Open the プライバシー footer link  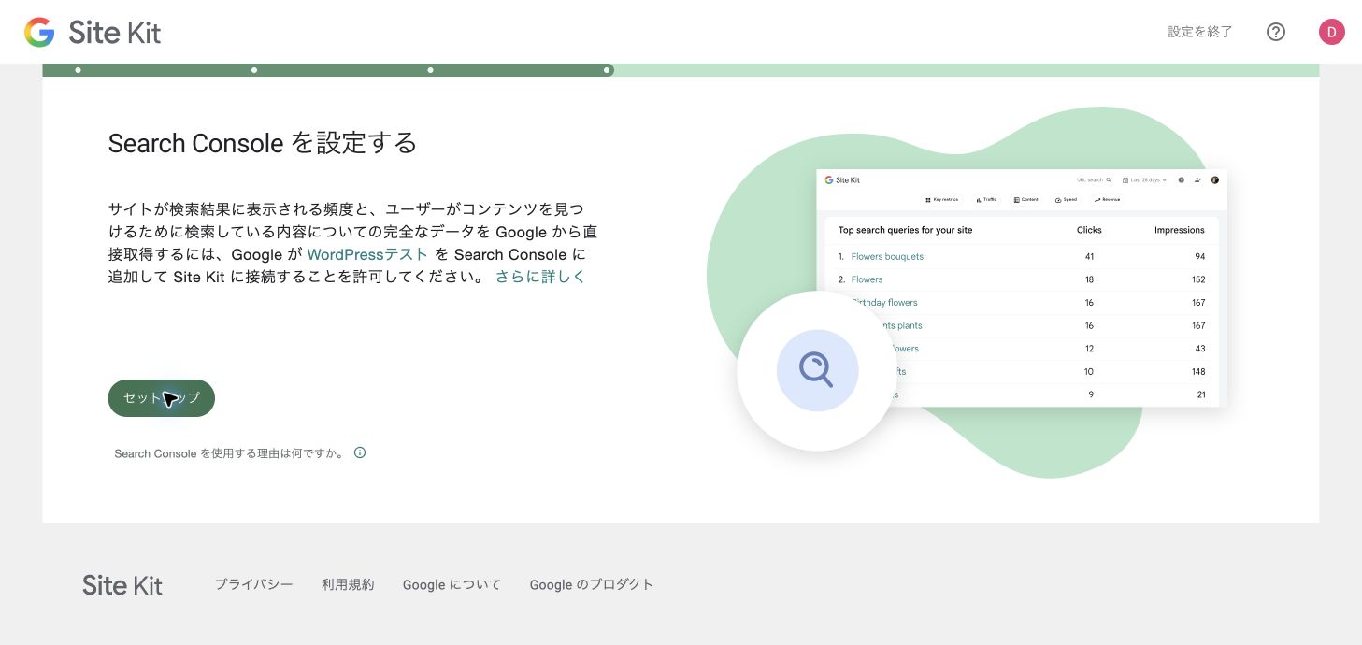[254, 584]
